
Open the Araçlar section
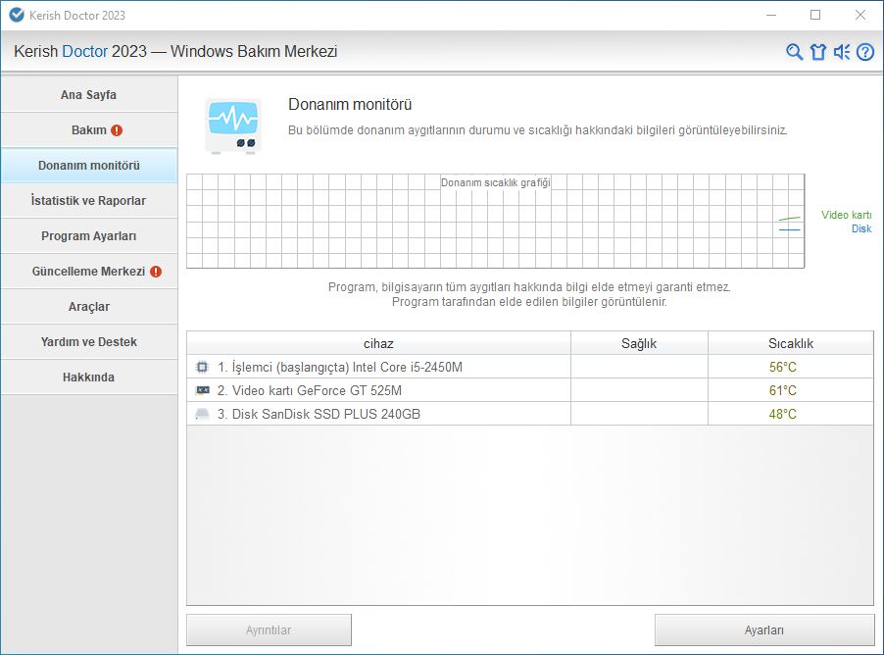click(89, 306)
